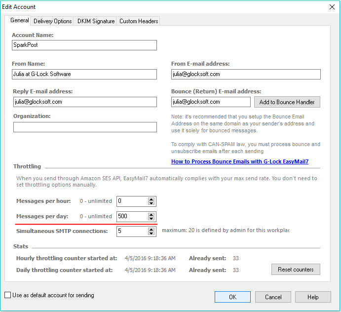Image resolution: width=341 pixels, height=312 pixels.
Task: Click the Throttling section heading
Action: coord(27,166)
